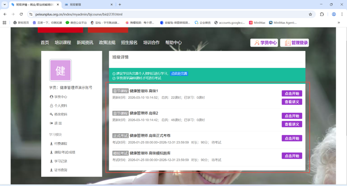Bookmark this page with the star icon
347x186 pixels.
coord(310,14)
